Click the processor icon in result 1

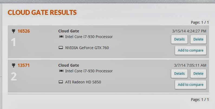coord(61,37)
